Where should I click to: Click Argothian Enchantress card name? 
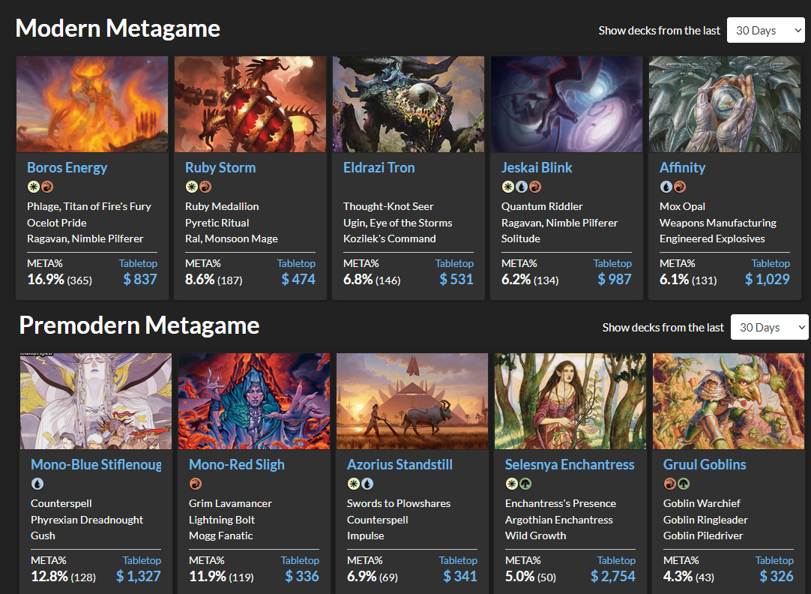(x=558, y=520)
